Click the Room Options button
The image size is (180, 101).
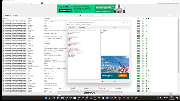click(82, 27)
